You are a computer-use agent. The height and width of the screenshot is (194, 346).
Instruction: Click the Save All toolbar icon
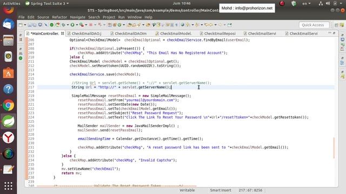pos(35,25)
